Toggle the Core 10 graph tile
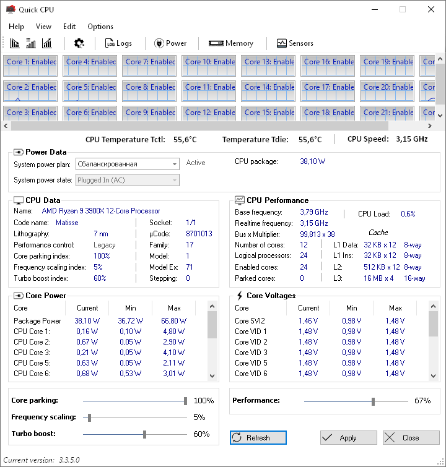This screenshot has width=446, height=467. [x=209, y=66]
